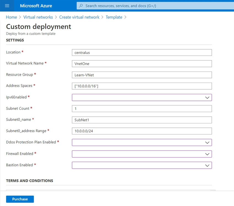The image size is (234, 206).
Task: Expand the Firewall Enabled dropdown
Action: [142, 154]
